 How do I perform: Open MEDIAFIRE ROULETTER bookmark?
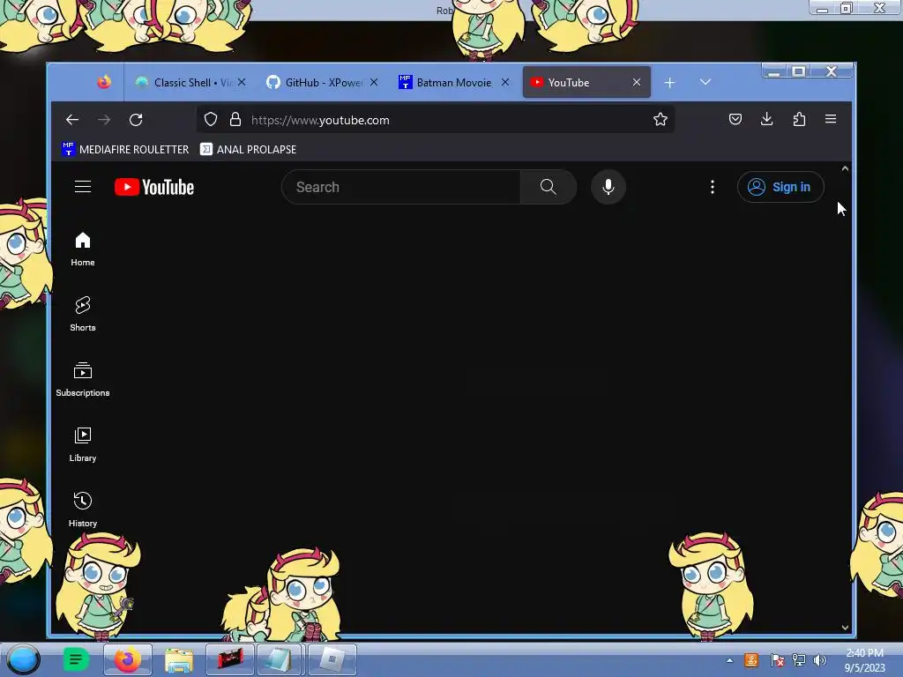[x=125, y=149]
